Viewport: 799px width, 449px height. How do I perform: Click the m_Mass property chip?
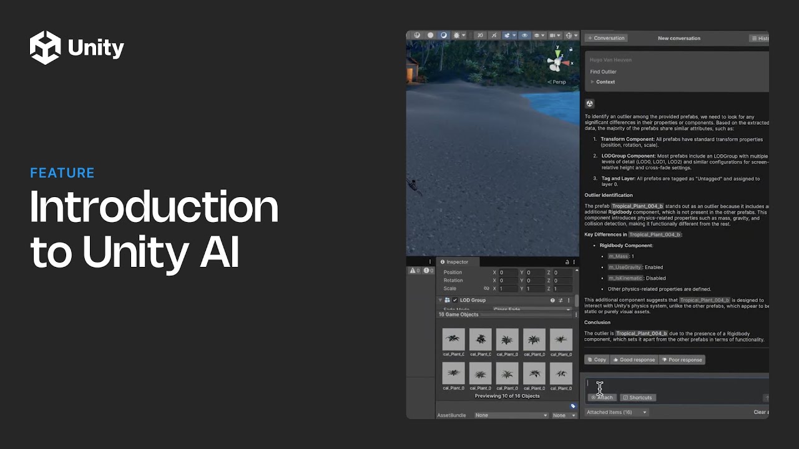click(x=618, y=256)
